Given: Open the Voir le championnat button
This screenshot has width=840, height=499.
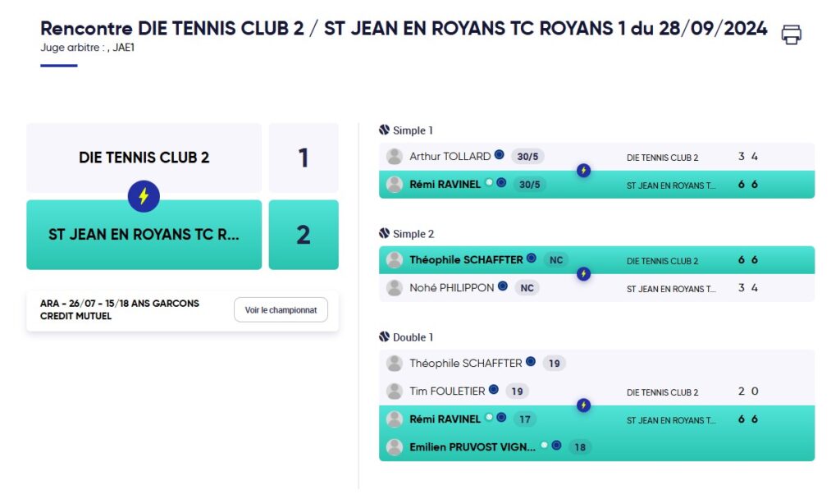Looking at the screenshot, I should tap(281, 309).
